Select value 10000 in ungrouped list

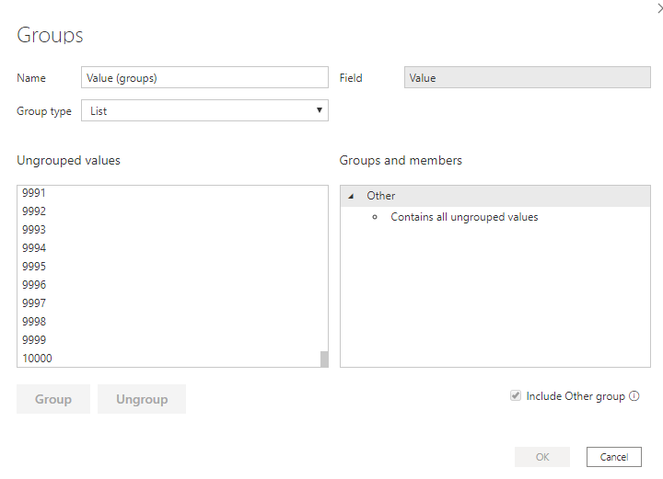pyautogui.click(x=37, y=359)
